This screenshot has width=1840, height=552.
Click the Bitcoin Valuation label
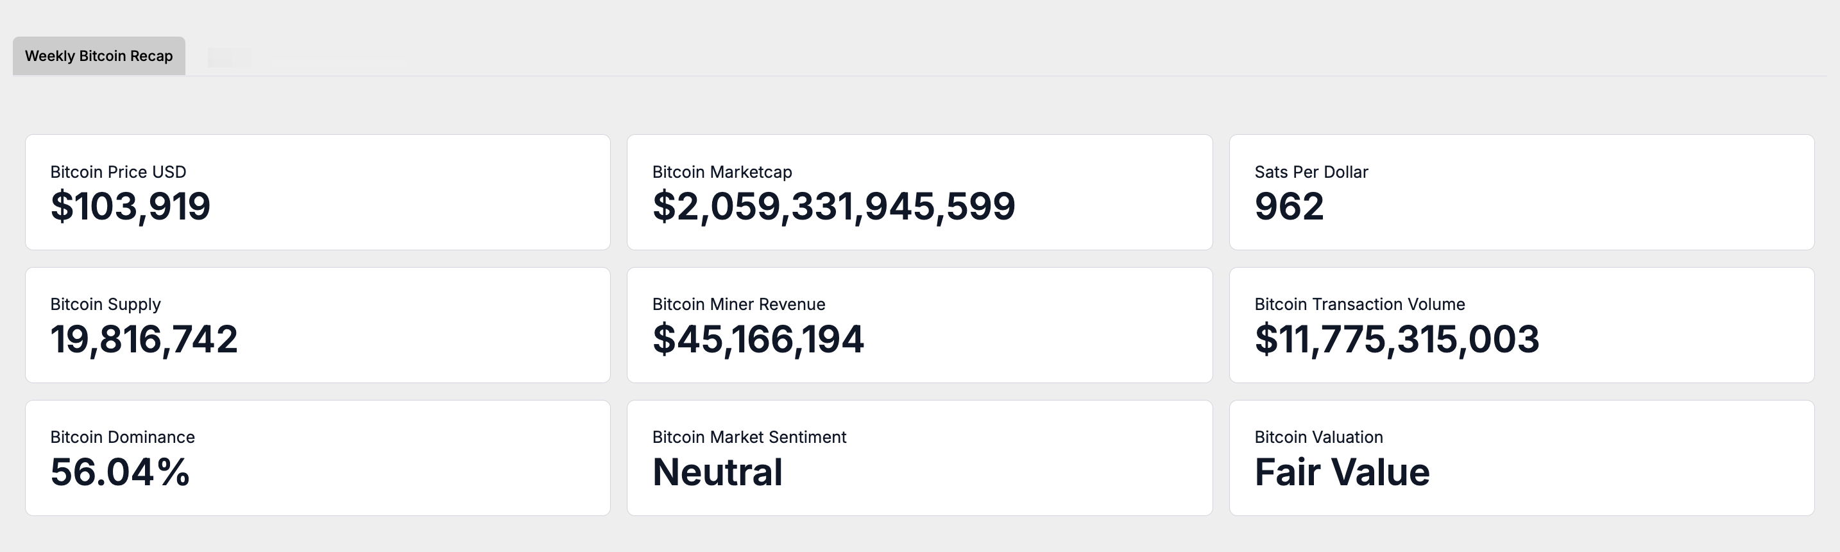coord(1318,437)
